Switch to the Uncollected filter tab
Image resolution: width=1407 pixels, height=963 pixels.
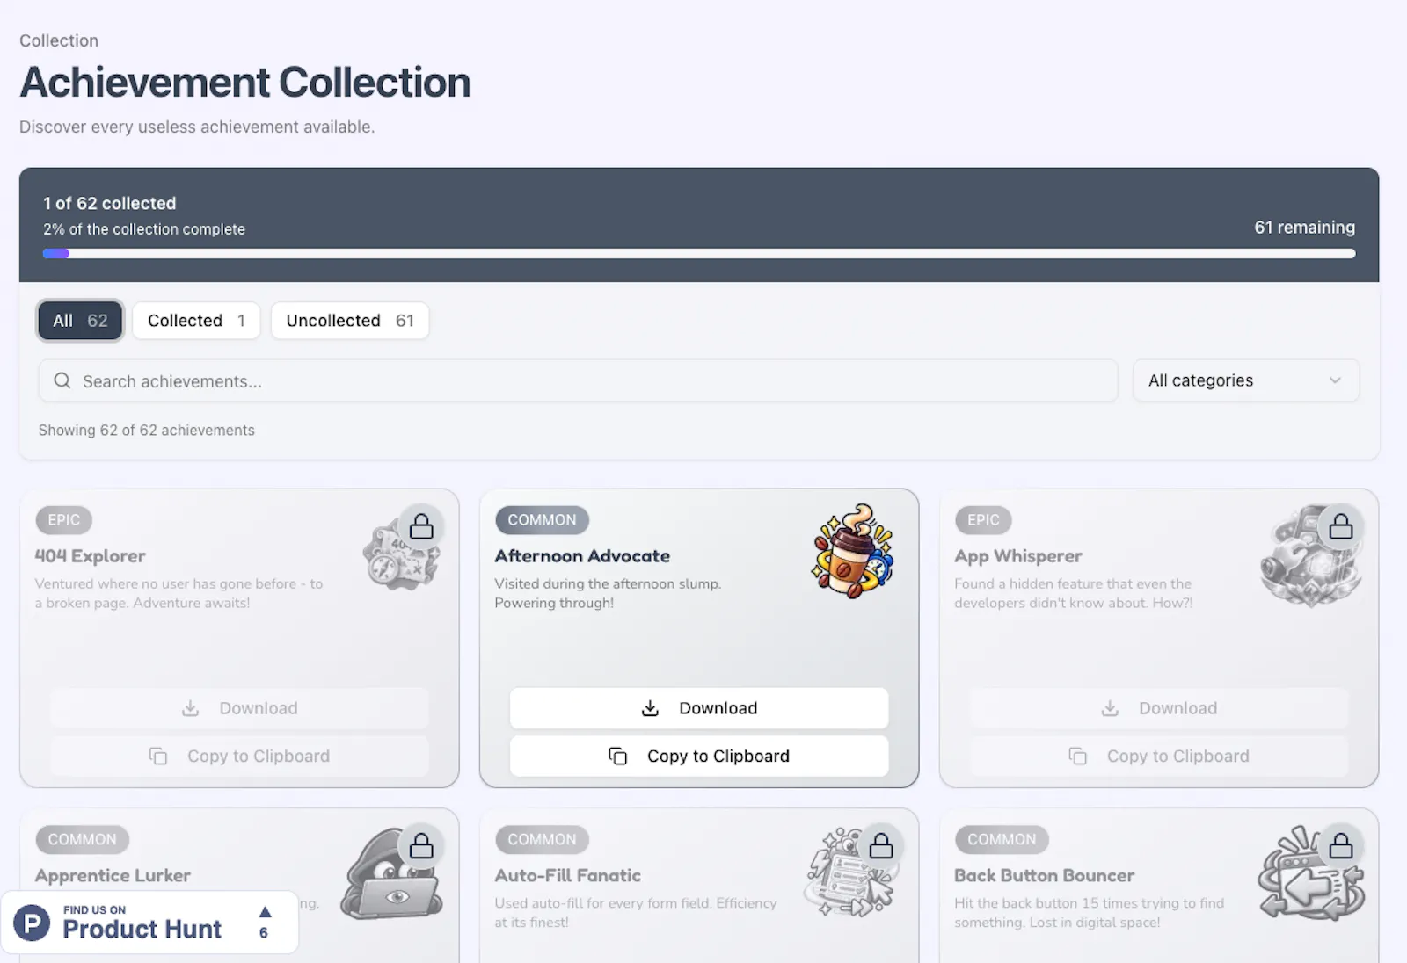pyautogui.click(x=350, y=321)
